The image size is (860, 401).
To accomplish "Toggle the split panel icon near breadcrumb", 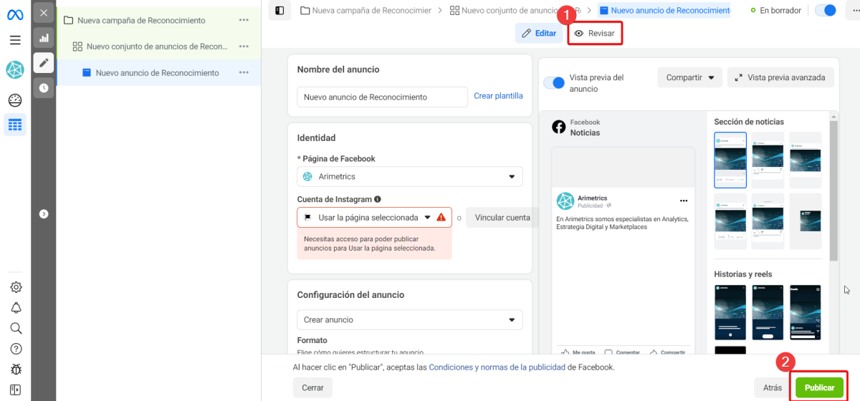I will (279, 10).
